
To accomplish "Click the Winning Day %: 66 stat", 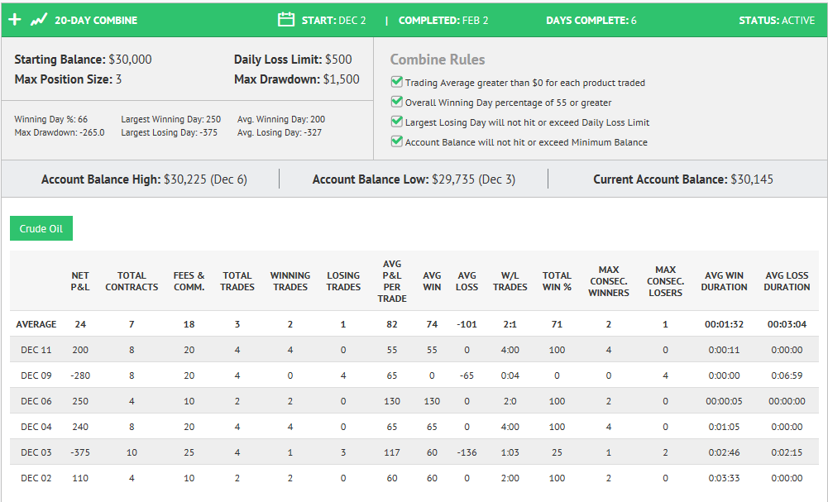I will click(x=50, y=119).
